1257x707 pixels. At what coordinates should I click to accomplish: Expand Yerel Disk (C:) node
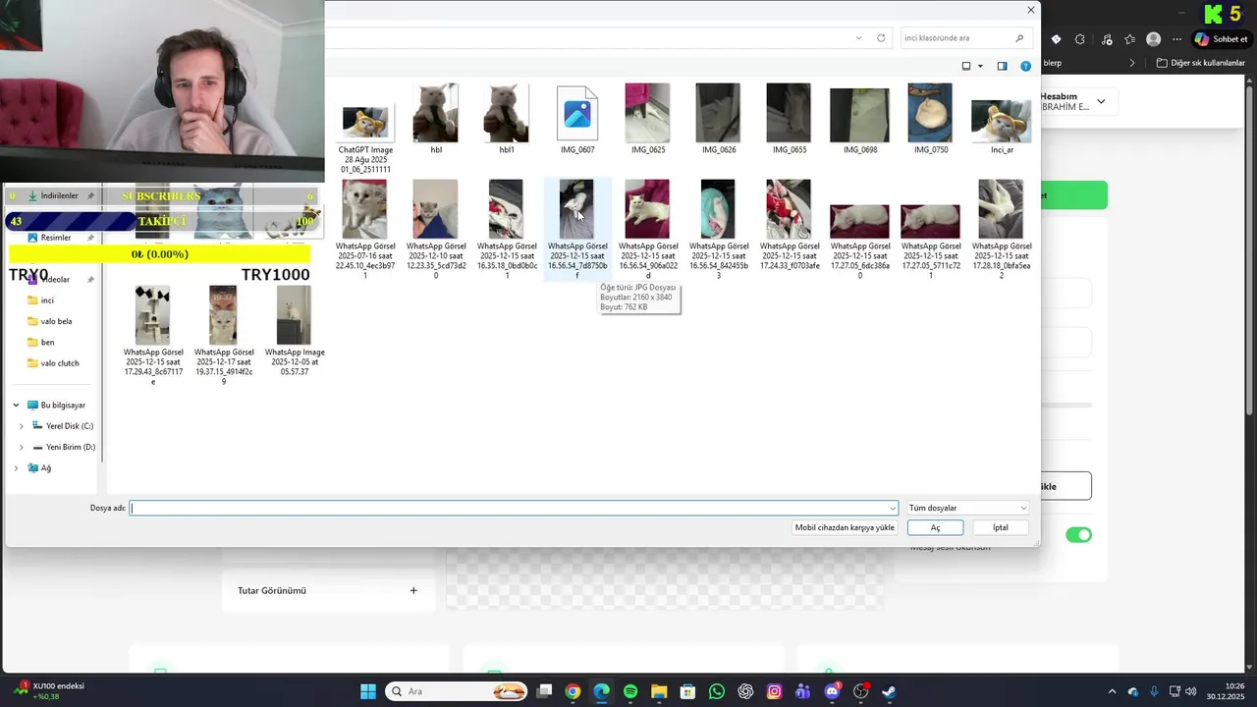[22, 426]
